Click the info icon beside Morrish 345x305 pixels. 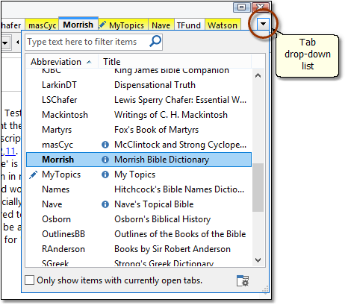point(105,160)
